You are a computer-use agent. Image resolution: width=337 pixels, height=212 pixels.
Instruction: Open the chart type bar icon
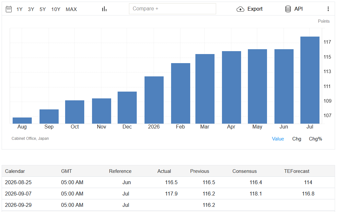104,9
